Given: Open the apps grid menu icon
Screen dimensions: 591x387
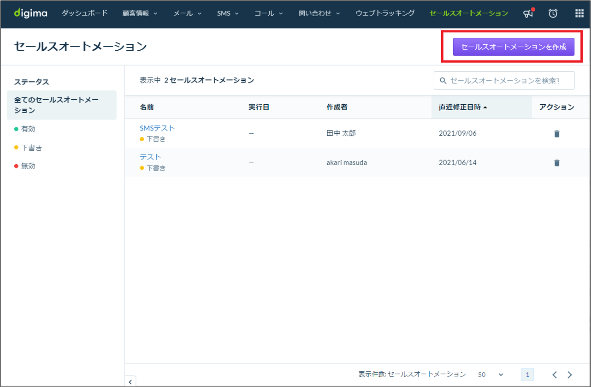Looking at the screenshot, I should 579,13.
